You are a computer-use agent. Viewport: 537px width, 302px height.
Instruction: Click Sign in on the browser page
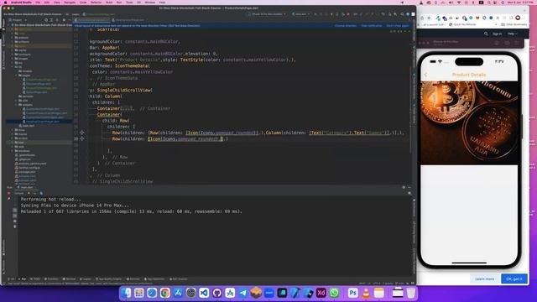497,34
